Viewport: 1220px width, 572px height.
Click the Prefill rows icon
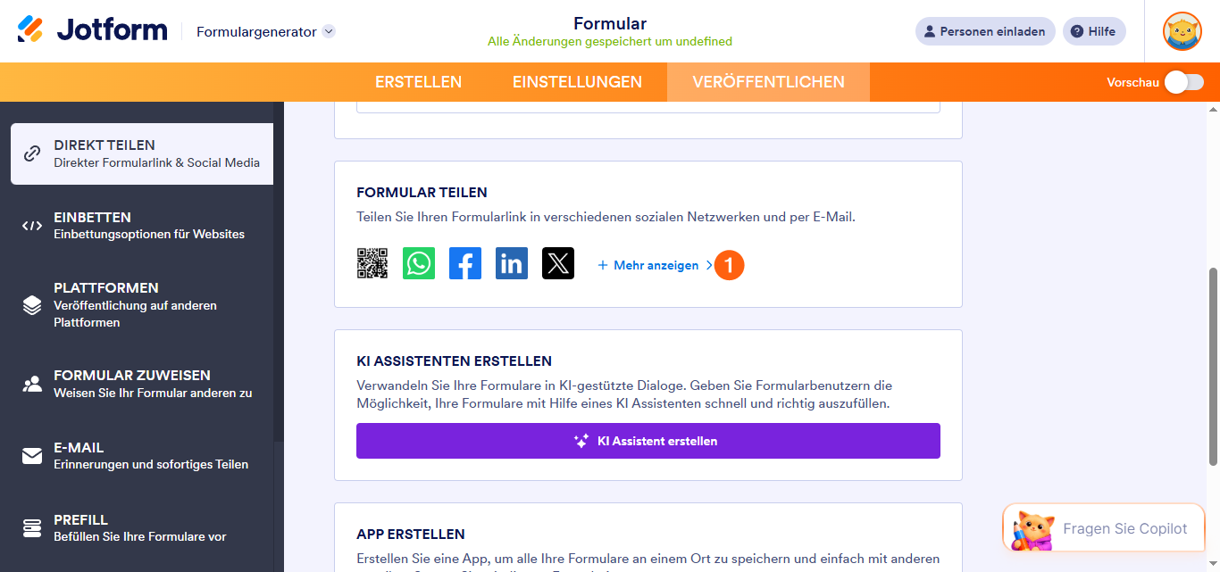[x=32, y=528]
